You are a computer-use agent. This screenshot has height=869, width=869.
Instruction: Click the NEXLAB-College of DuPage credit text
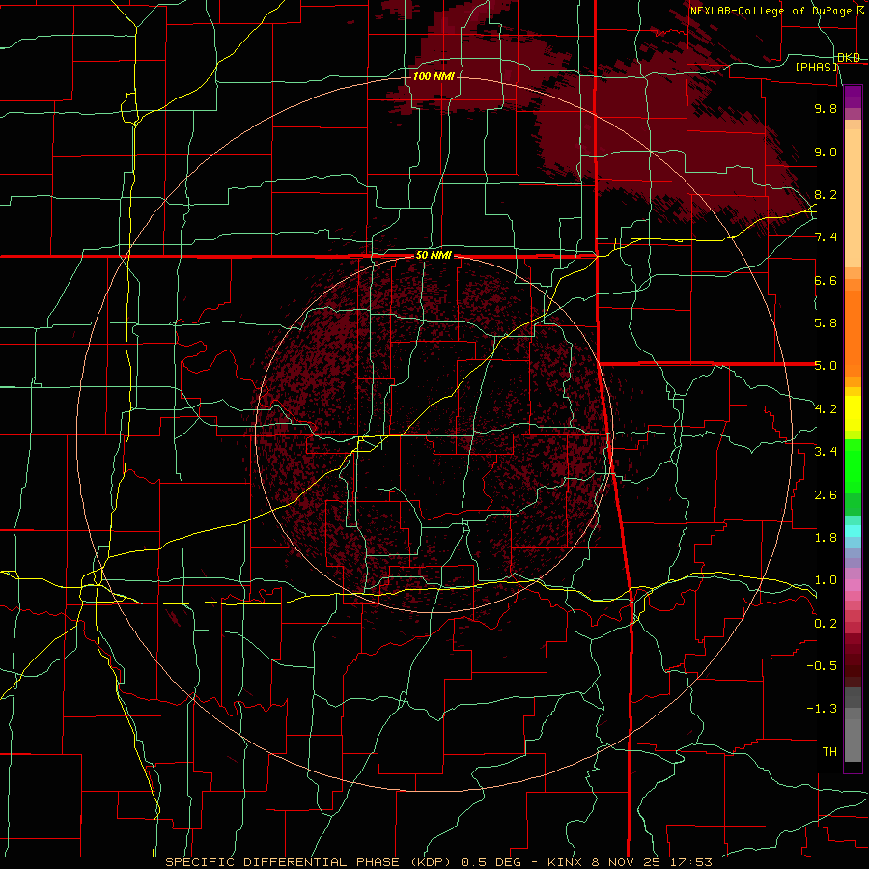pyautogui.click(x=771, y=11)
